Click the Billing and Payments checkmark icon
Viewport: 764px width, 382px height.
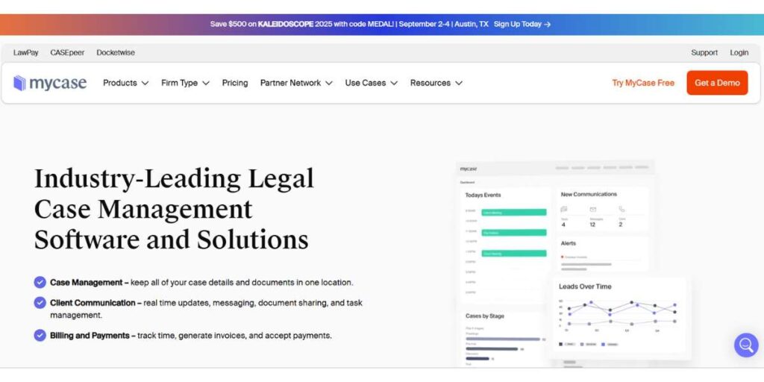[40, 335]
